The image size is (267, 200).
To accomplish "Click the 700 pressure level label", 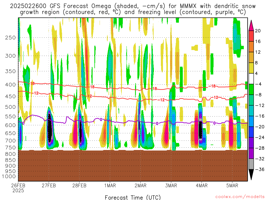I will [x=10, y=141].
